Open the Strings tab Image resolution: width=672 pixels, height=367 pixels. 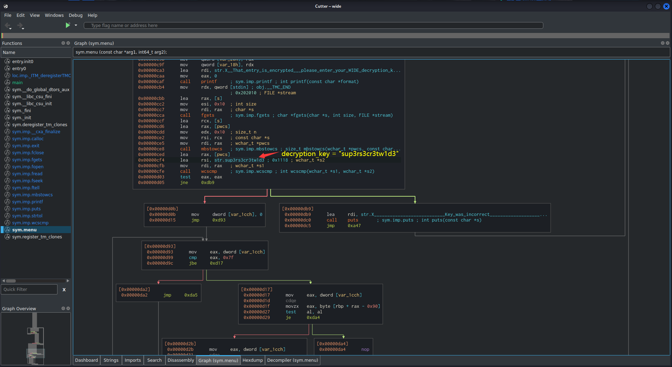click(x=111, y=360)
